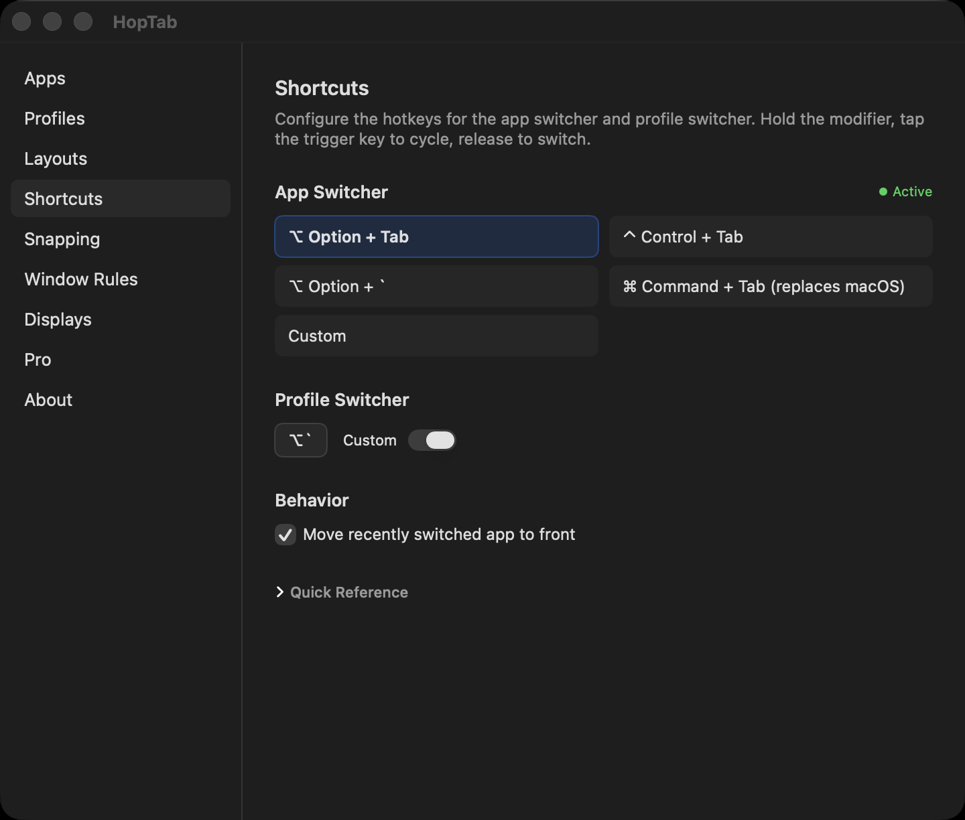Click the green Active status indicator

tap(905, 192)
